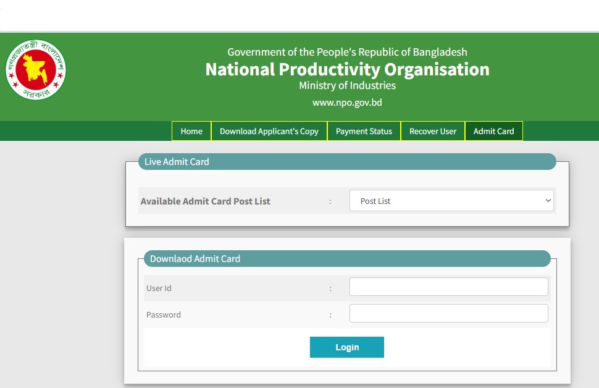Click the Ministry of Industries subtitle
Viewport: 599px width, 388px height.
coord(347,86)
